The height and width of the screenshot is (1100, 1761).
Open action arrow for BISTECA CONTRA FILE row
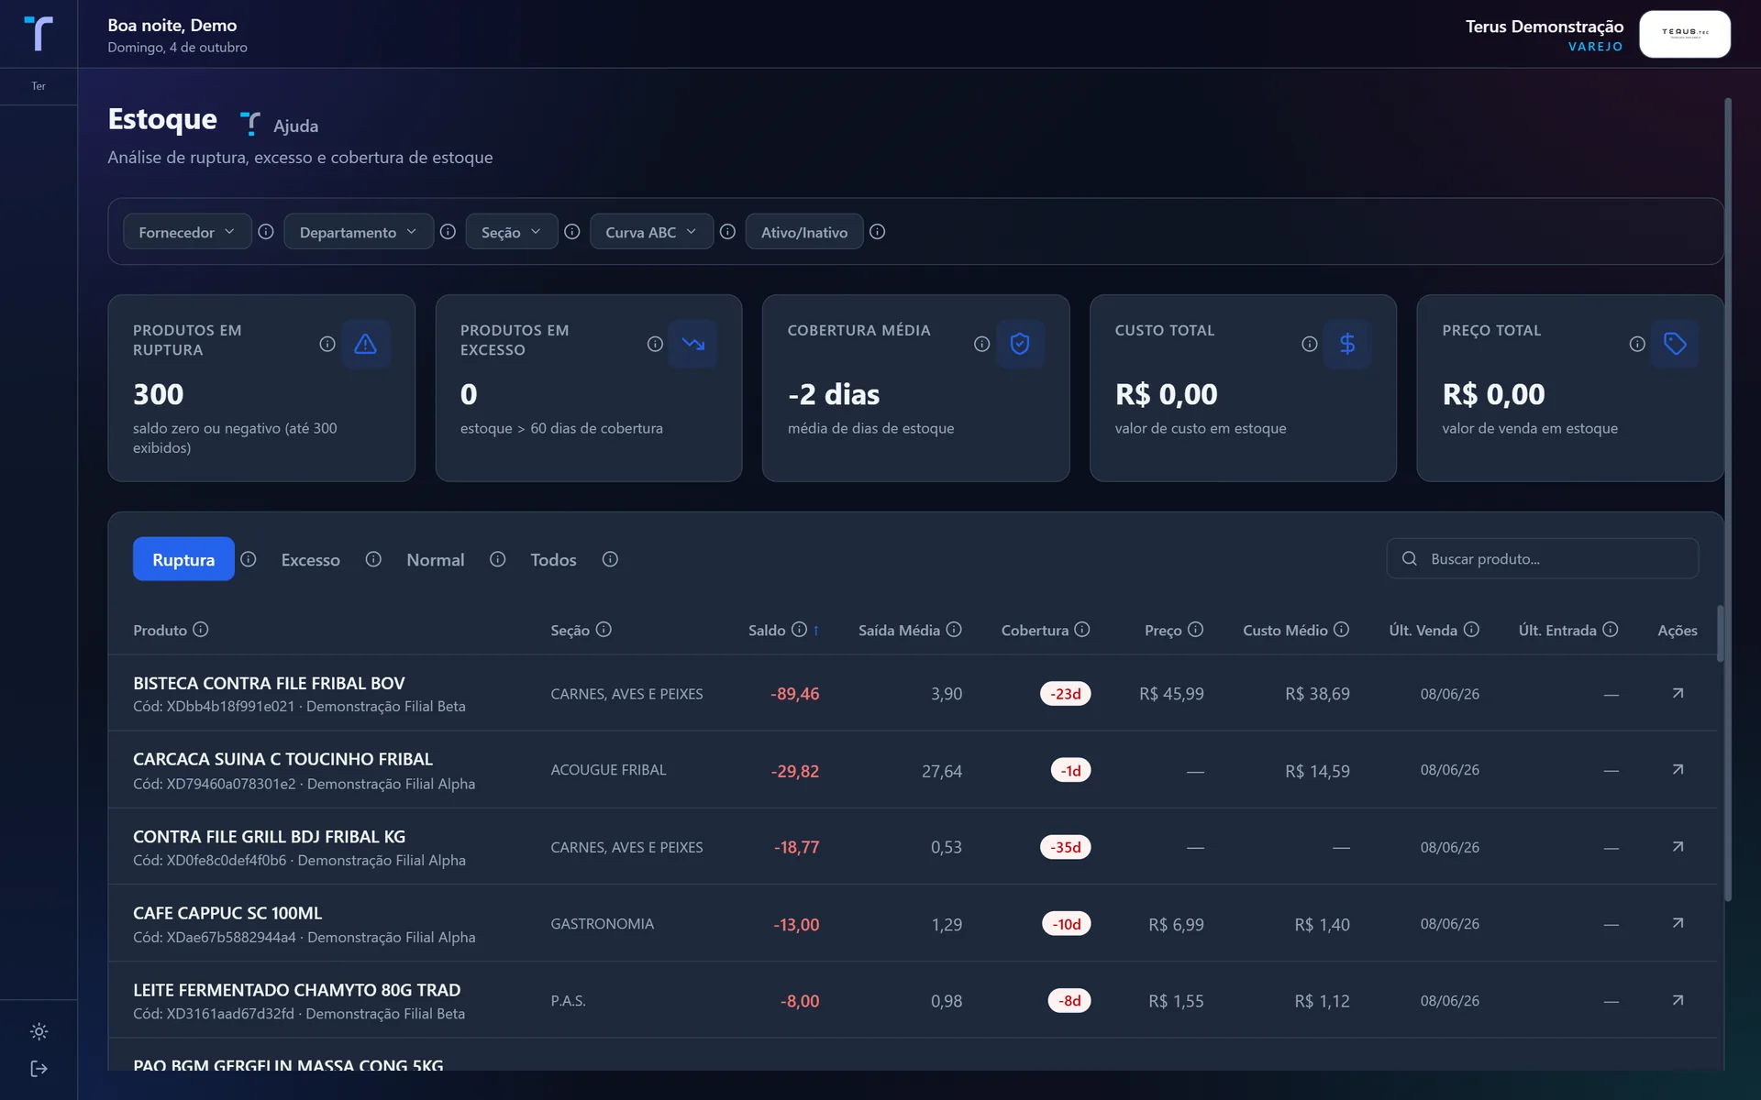1678,693
